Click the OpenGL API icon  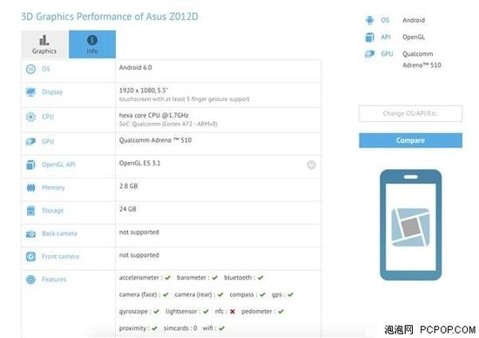click(x=30, y=165)
